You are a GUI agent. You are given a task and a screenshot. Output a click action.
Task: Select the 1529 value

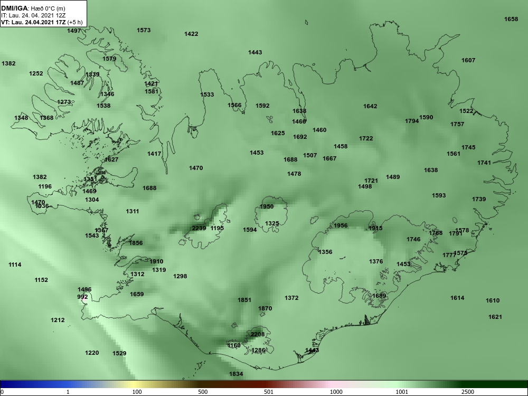tap(119, 354)
